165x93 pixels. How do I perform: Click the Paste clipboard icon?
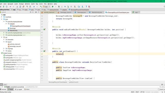[23, 7]
